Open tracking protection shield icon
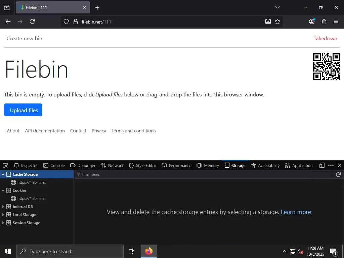The image size is (344, 258). (x=66, y=21)
